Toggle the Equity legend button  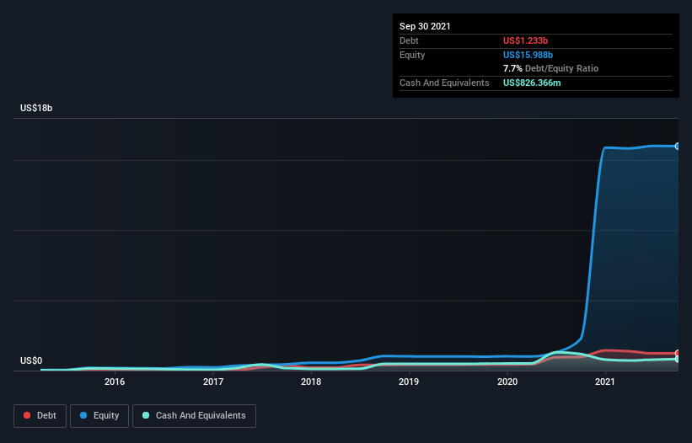(99, 416)
